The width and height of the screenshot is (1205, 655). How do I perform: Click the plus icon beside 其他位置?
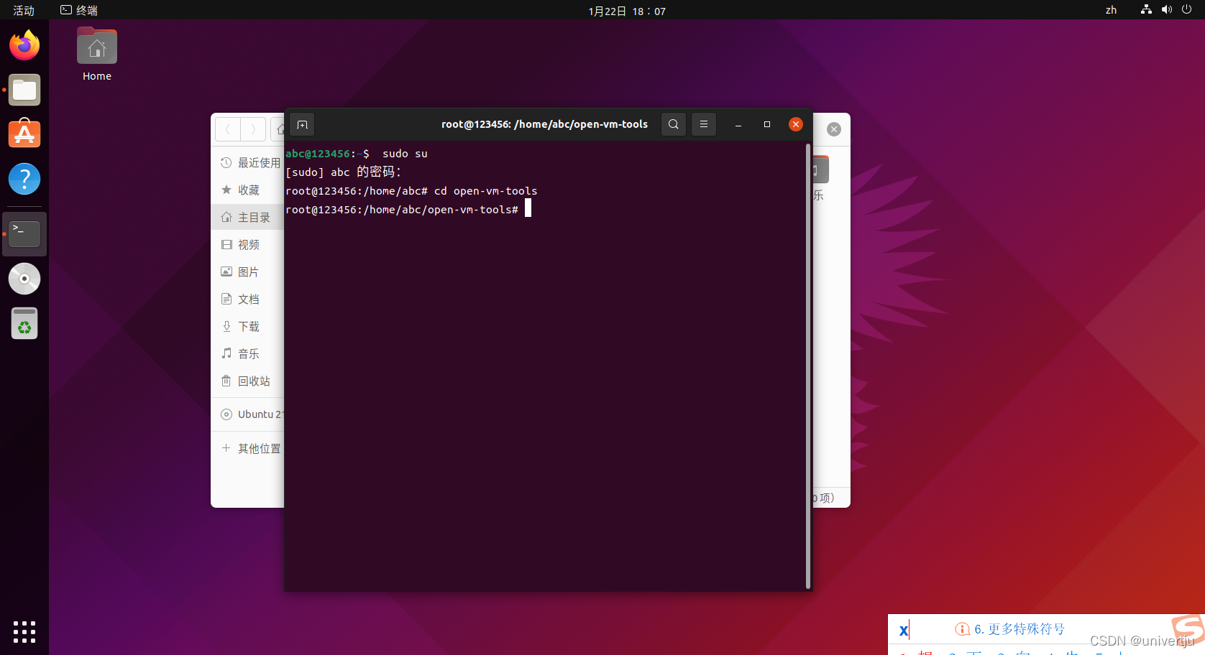point(226,448)
